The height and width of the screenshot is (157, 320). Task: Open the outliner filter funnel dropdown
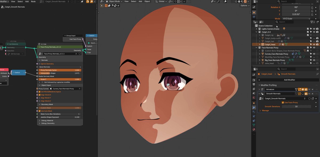click(x=312, y=22)
